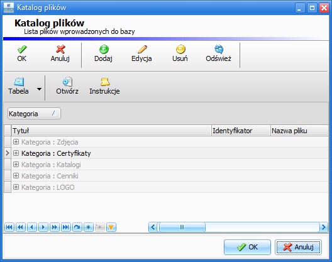Jump to first record in navigator
The height and width of the screenshot is (262, 332).
(x=9, y=227)
